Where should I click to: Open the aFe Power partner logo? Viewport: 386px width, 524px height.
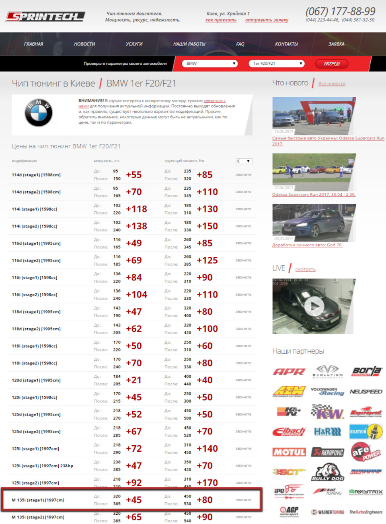coord(366,452)
